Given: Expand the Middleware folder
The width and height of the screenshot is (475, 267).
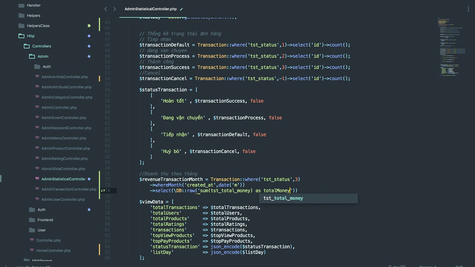Looking at the screenshot, I should 26,260.
